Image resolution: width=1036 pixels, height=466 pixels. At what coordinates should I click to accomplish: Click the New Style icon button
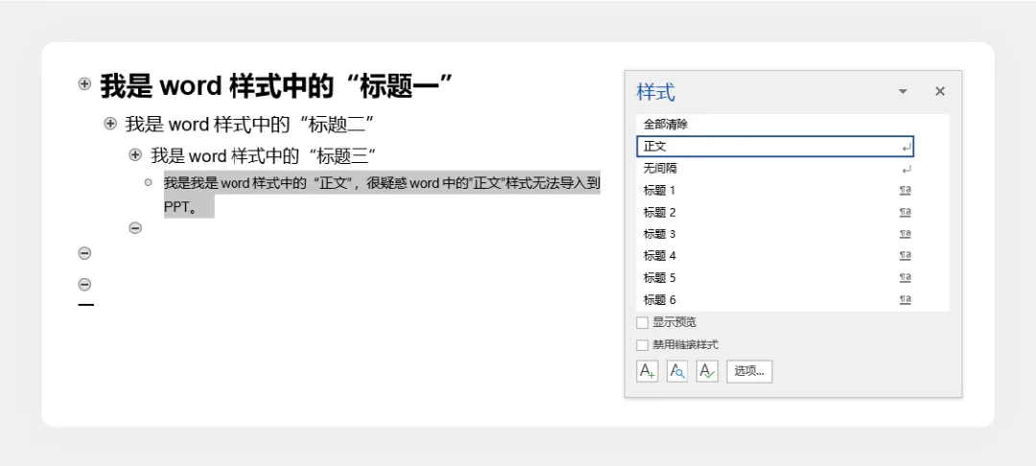coord(647,371)
